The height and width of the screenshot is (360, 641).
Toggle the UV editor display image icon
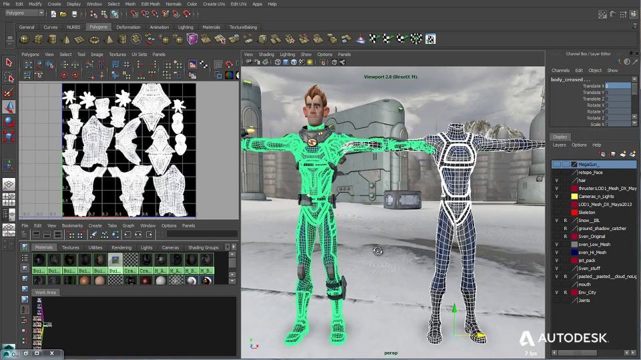point(192,65)
